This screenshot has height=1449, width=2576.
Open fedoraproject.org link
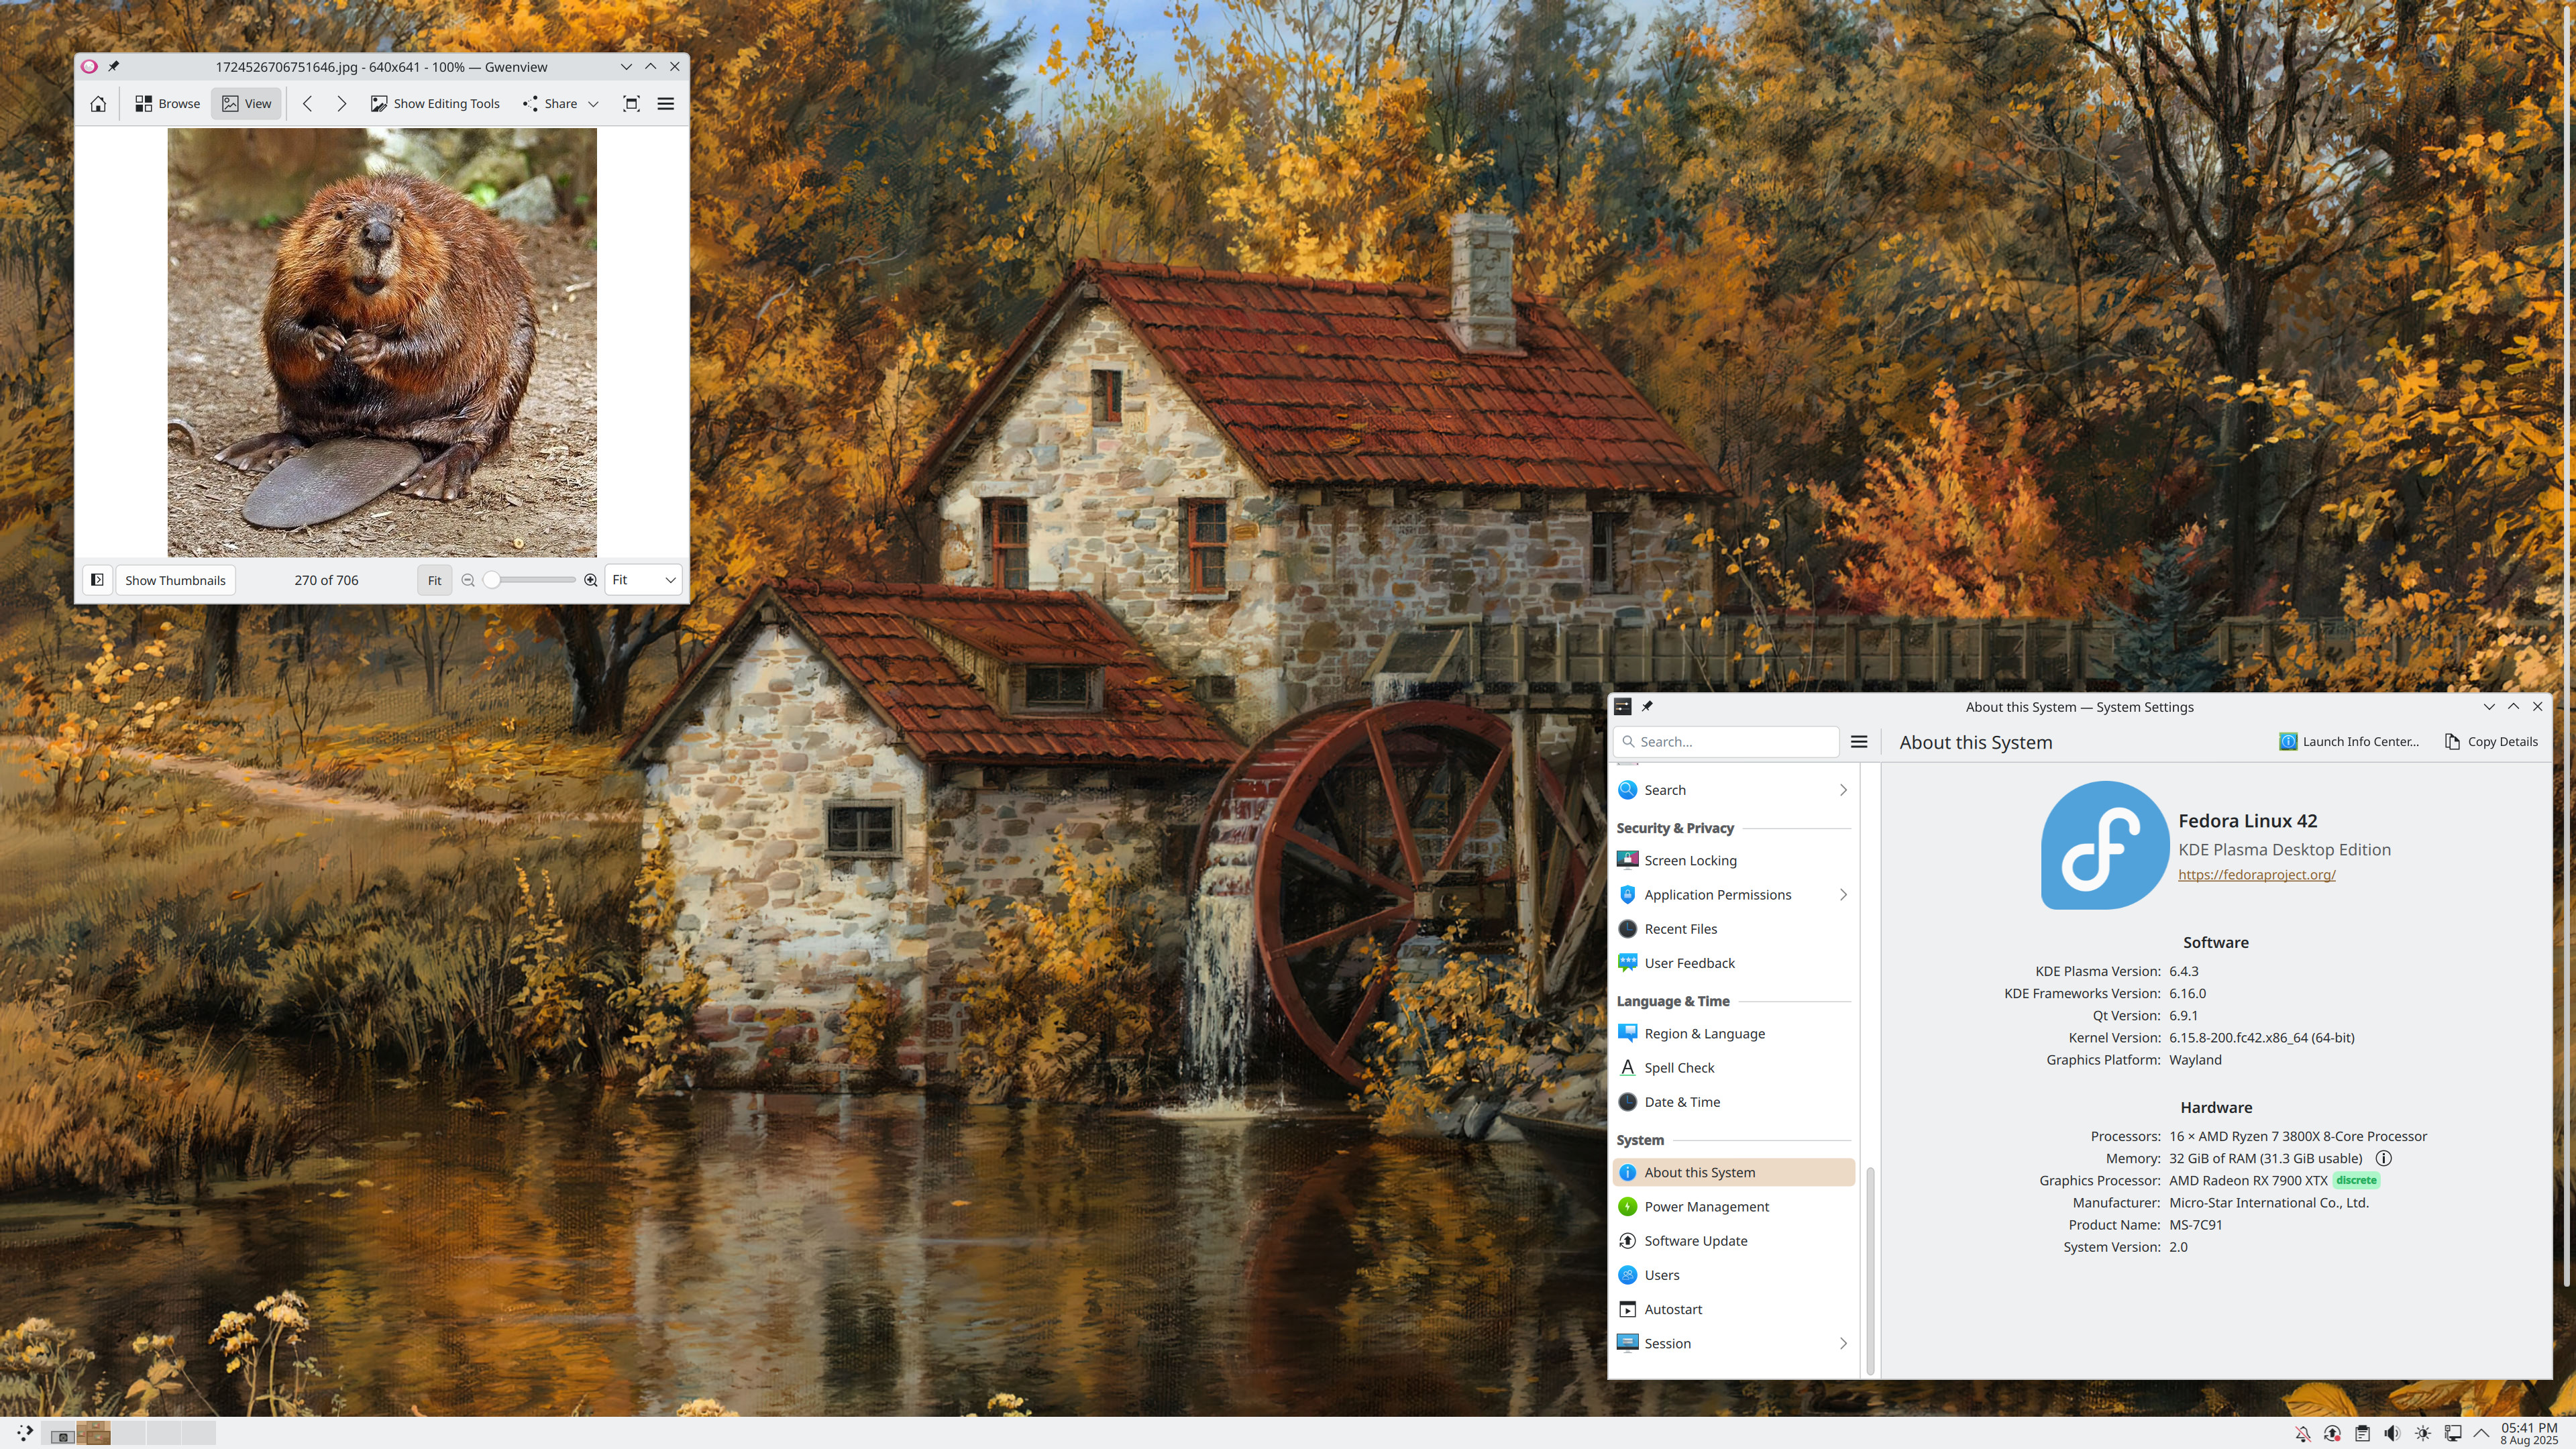point(2256,875)
